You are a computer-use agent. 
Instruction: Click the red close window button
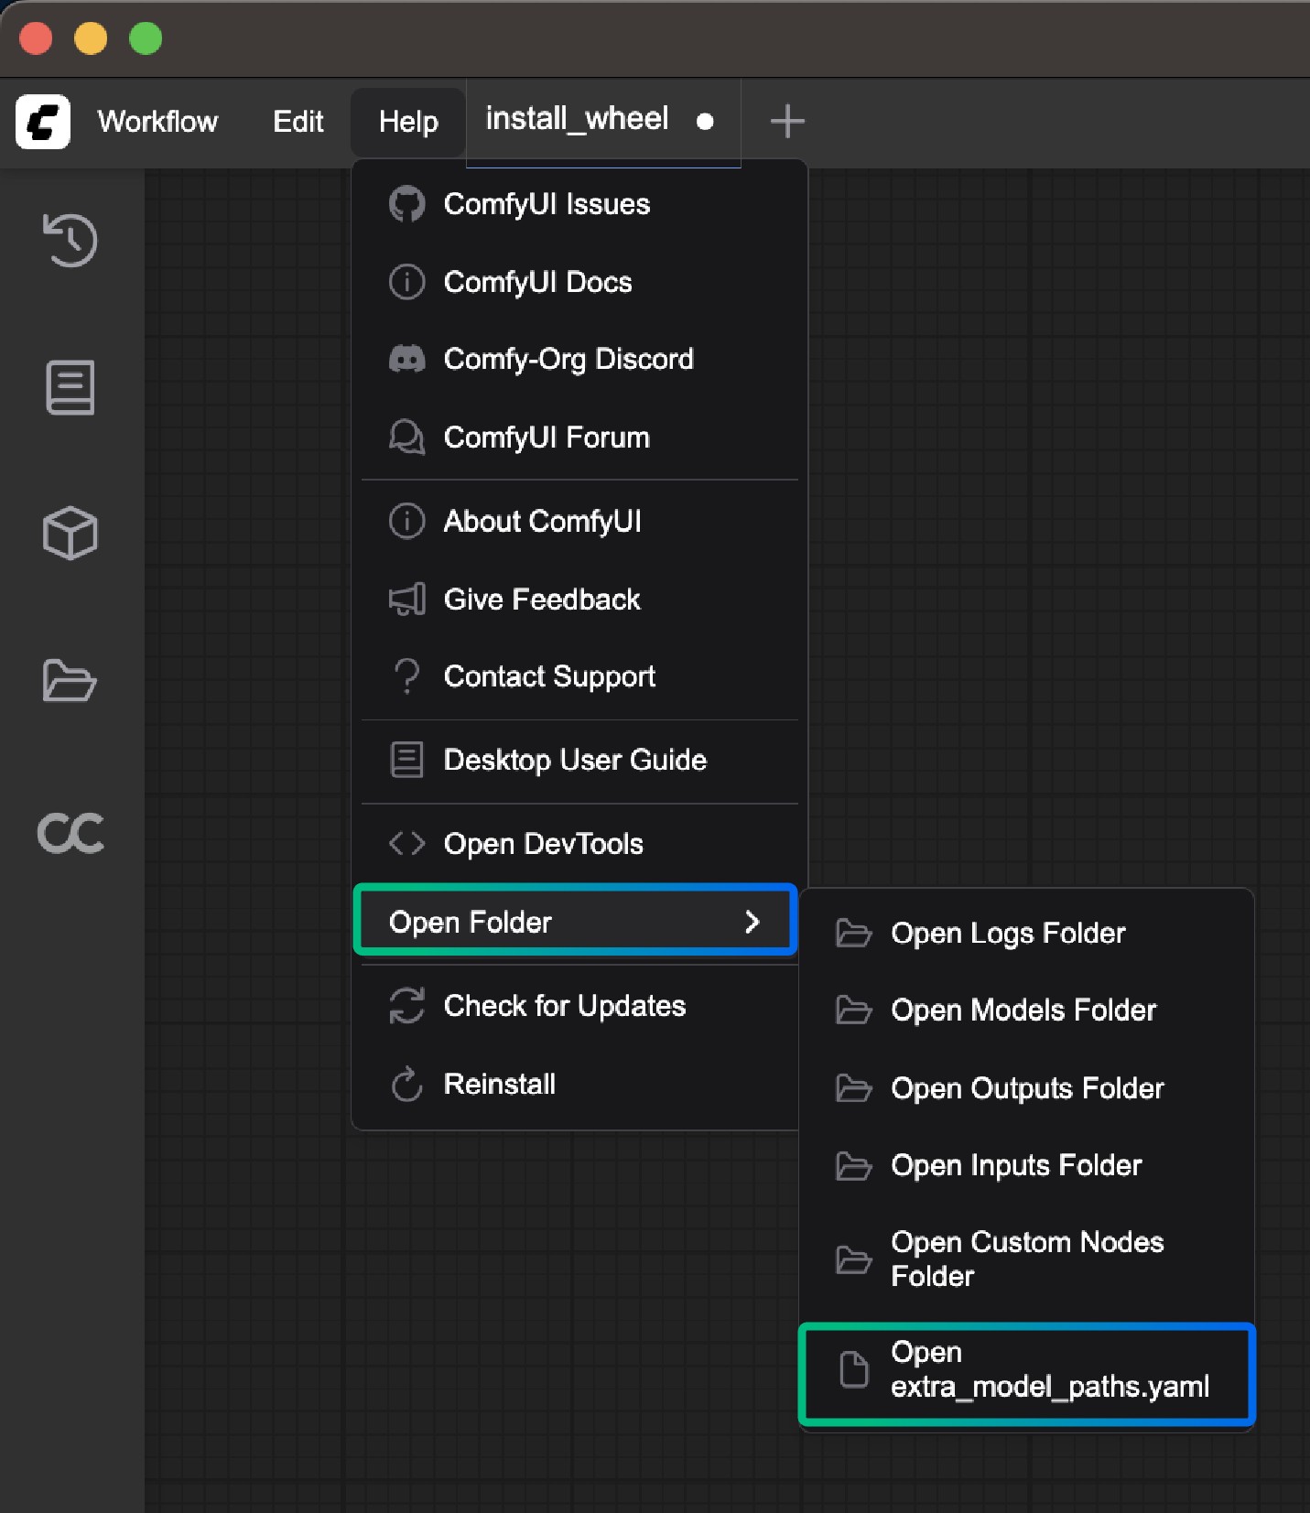36,38
